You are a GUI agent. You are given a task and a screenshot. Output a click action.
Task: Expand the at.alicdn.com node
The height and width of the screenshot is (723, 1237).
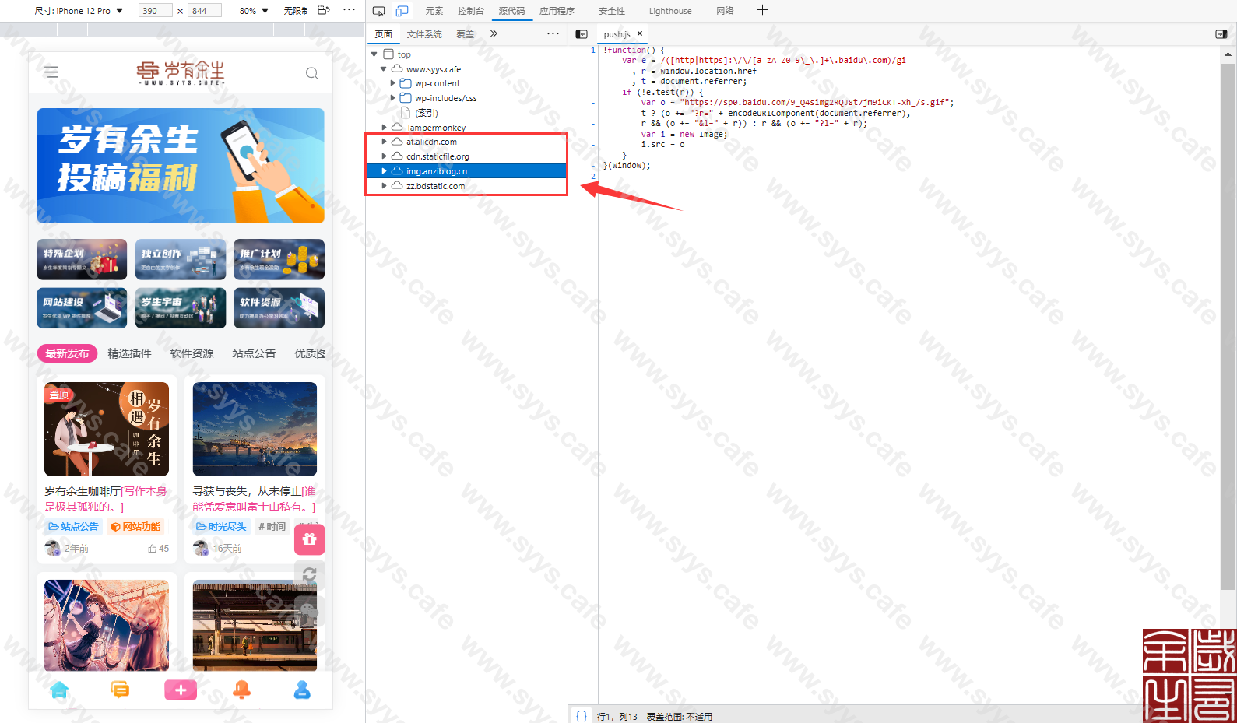click(x=384, y=142)
